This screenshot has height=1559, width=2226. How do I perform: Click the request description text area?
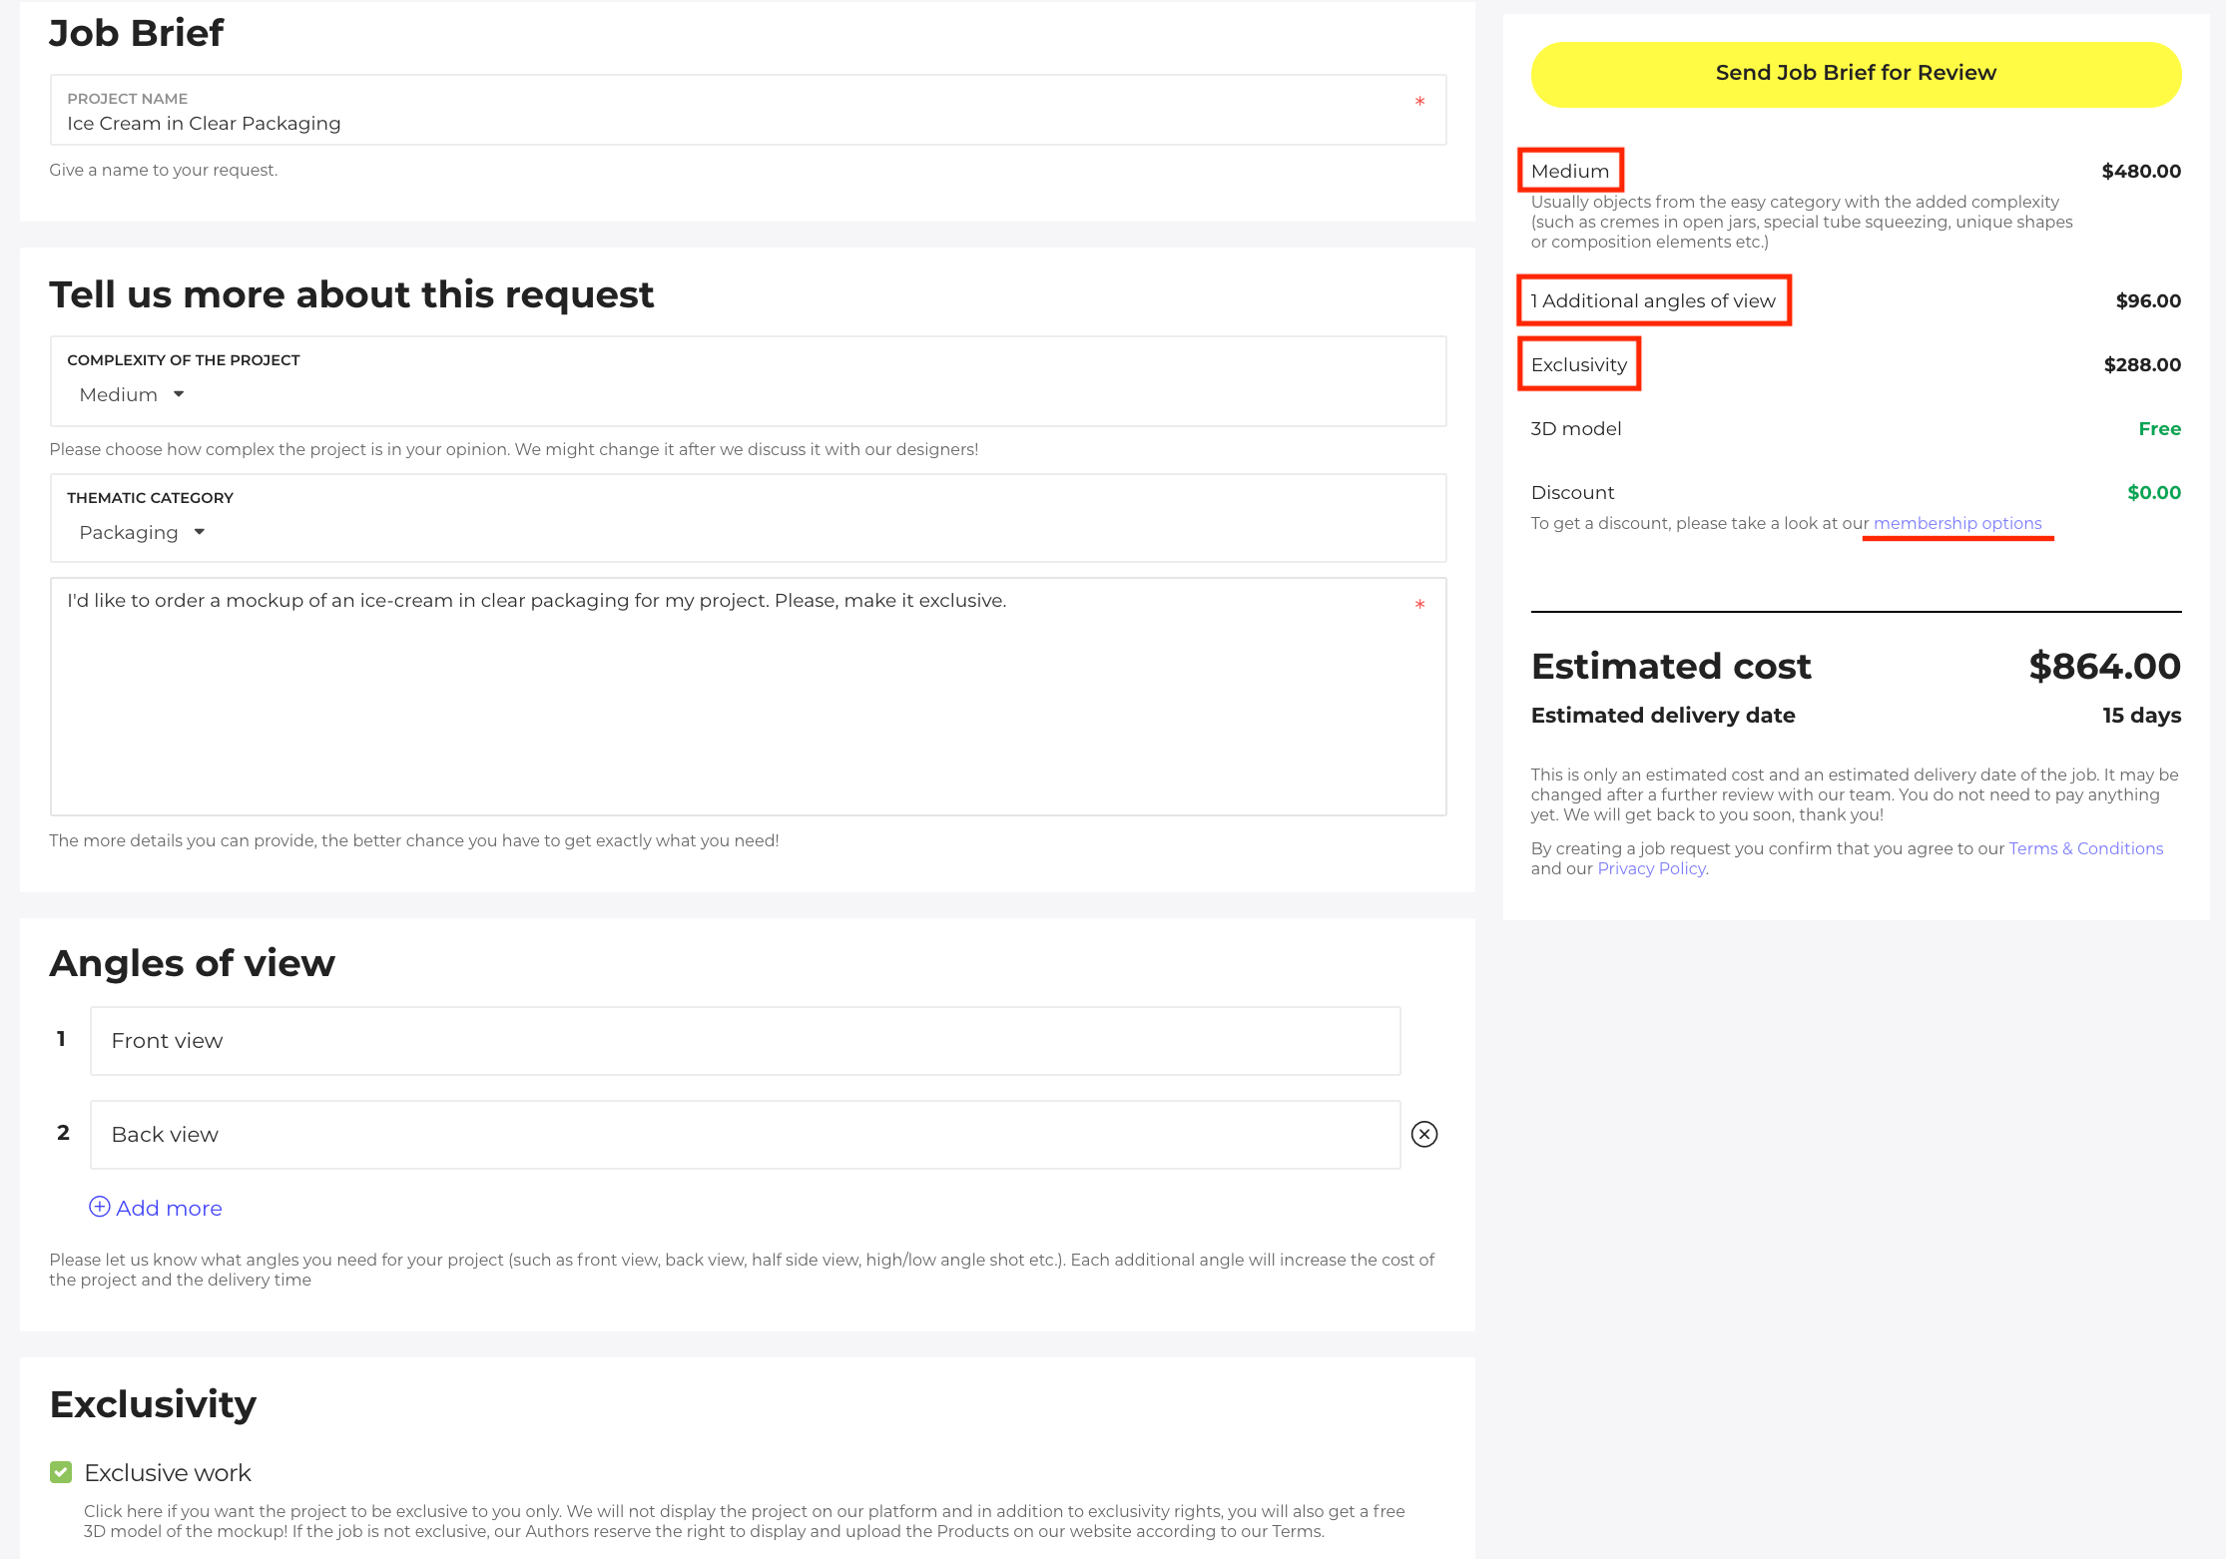coord(748,697)
